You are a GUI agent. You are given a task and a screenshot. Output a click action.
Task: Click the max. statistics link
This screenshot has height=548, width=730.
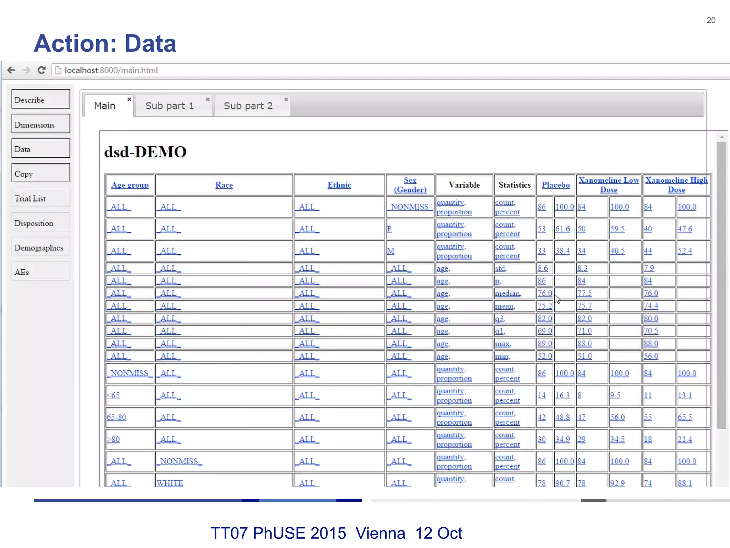coord(503,344)
